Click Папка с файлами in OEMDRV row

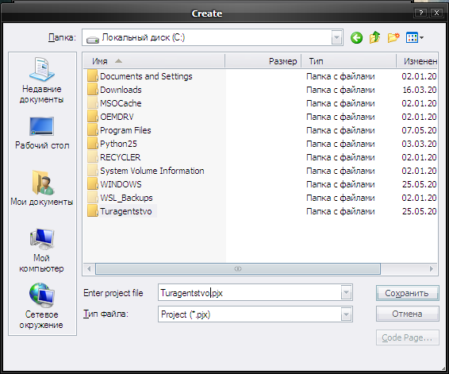(340, 117)
